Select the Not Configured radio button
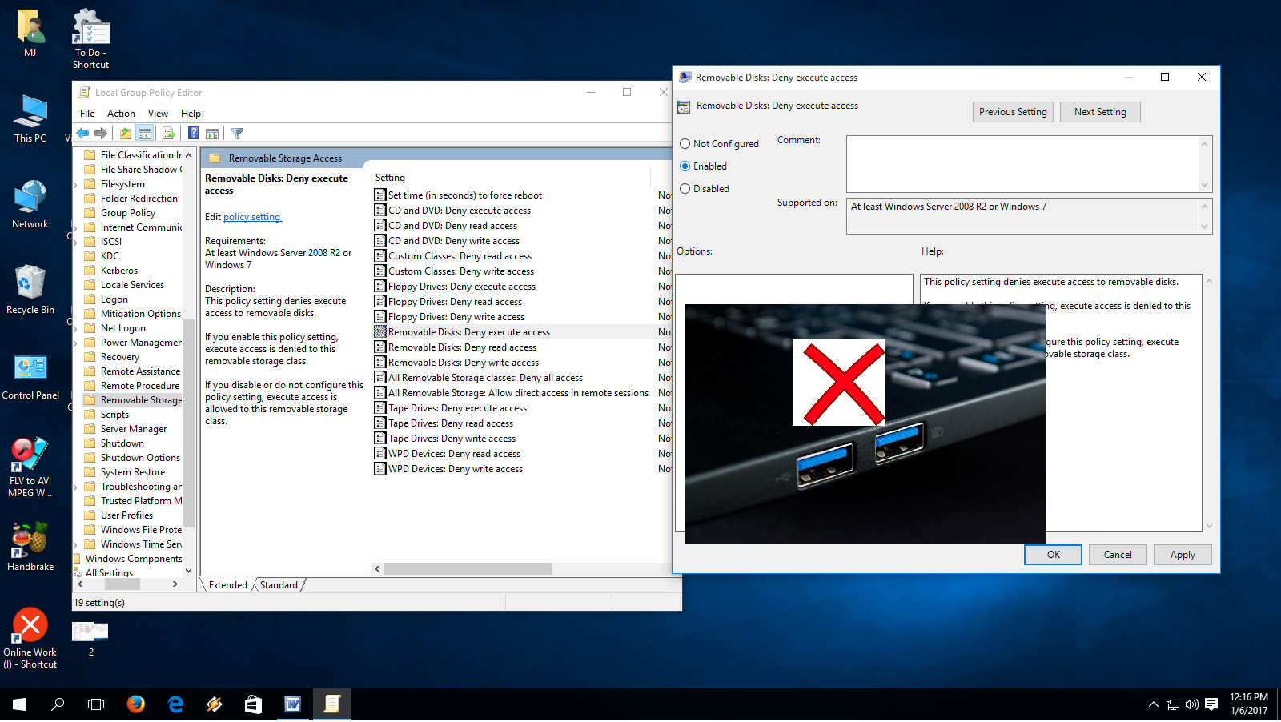This screenshot has height=722, width=1281. pos(685,143)
